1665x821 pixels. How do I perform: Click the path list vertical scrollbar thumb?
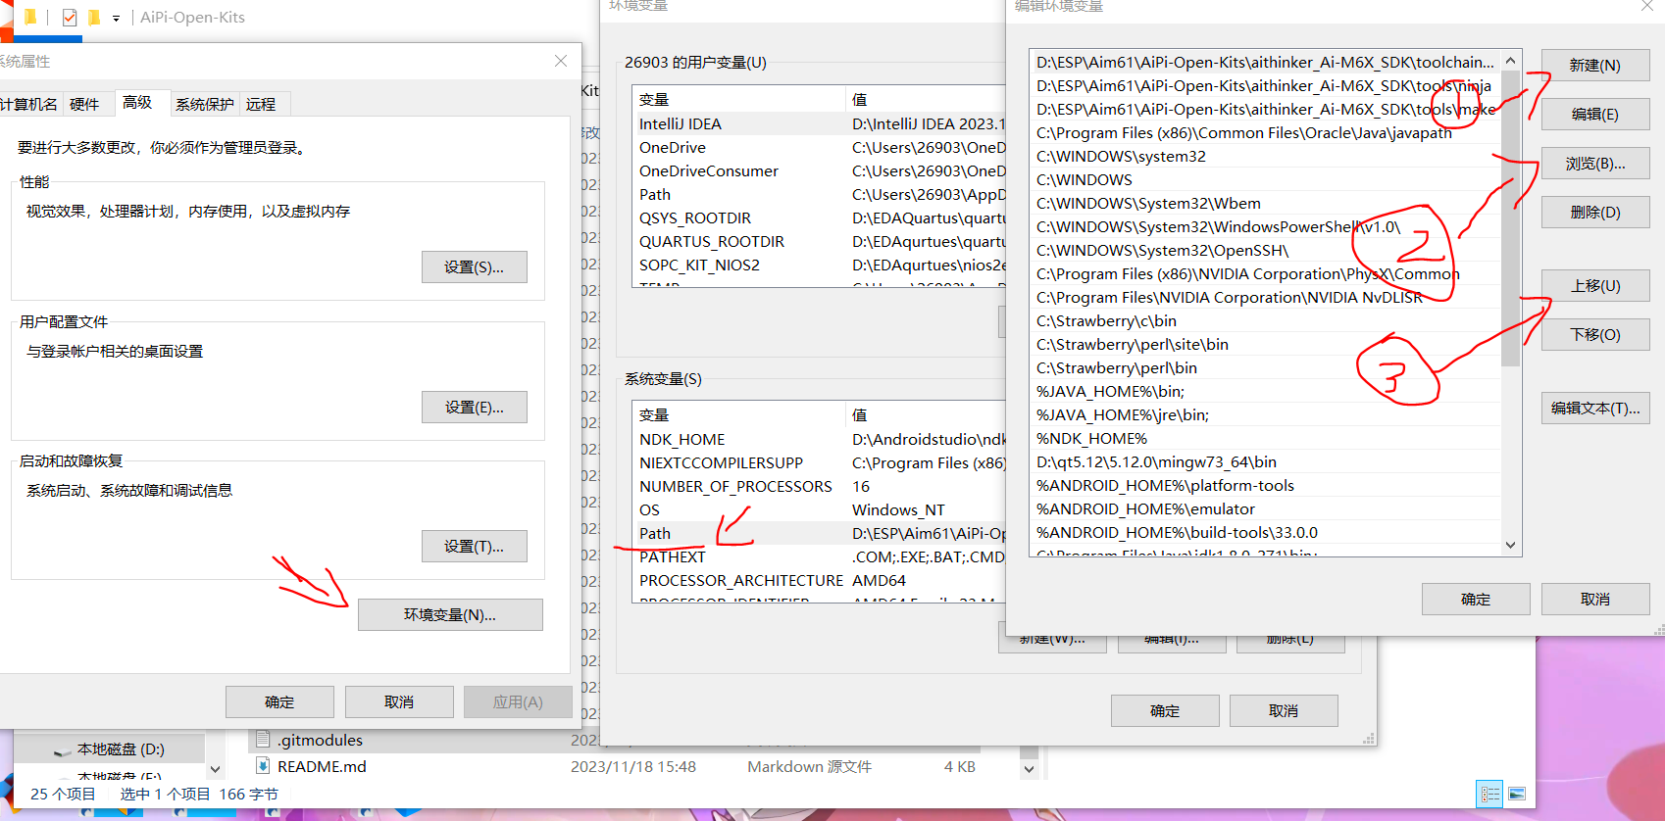[1510, 218]
